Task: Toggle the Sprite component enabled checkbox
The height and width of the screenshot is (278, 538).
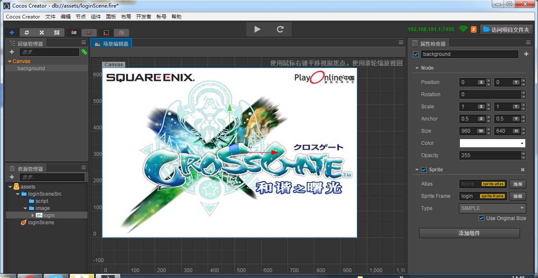Action: [x=424, y=170]
